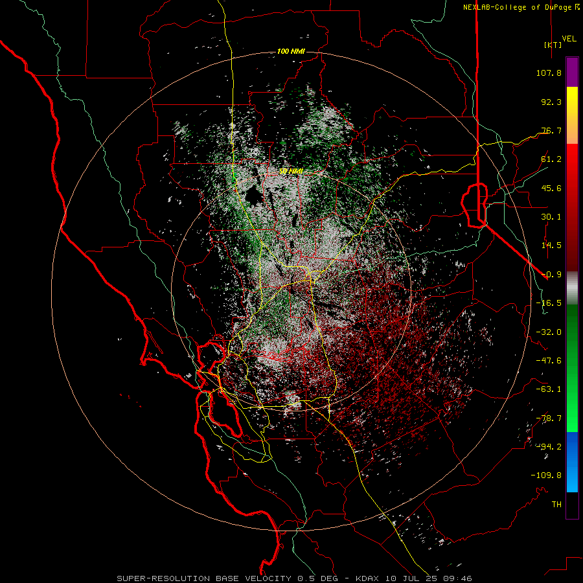The height and width of the screenshot is (583, 583).
Task: Click the VEL legend title
Action: click(x=569, y=39)
